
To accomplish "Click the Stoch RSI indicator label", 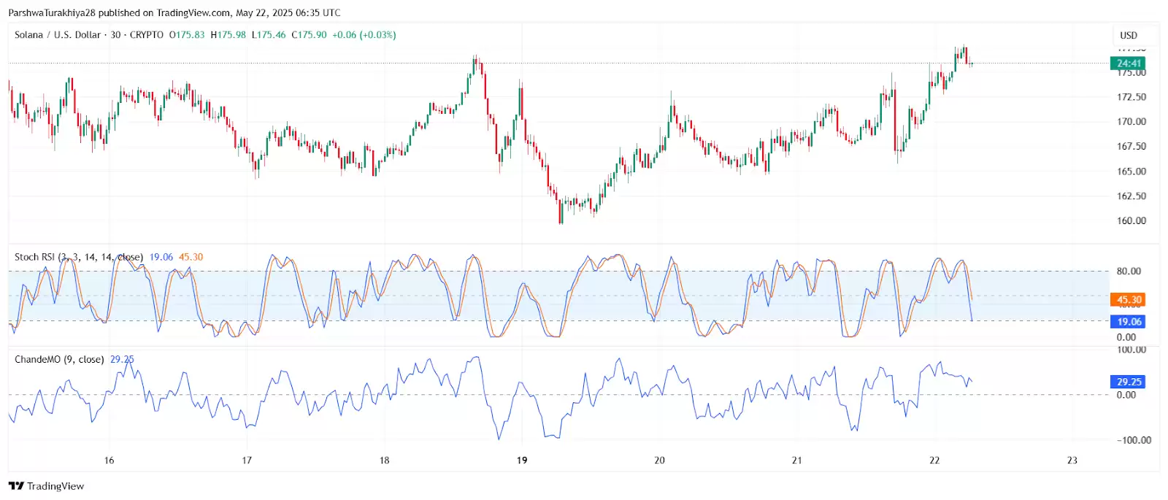I will coord(34,257).
